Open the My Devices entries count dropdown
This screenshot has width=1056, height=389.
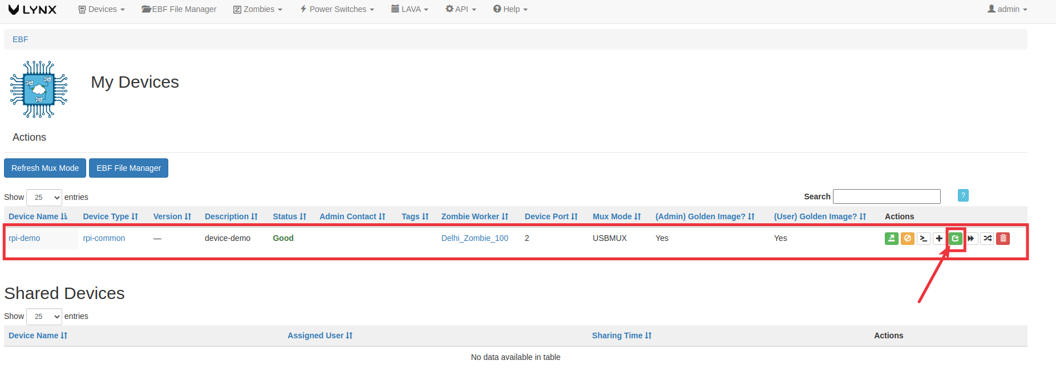click(44, 197)
